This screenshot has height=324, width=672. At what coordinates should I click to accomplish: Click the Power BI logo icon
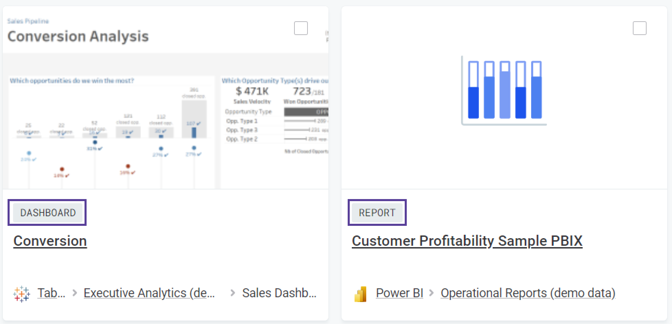360,294
